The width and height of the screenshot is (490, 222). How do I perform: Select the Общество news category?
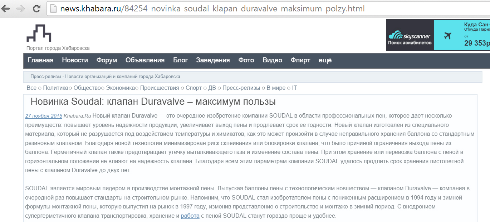coord(87,88)
